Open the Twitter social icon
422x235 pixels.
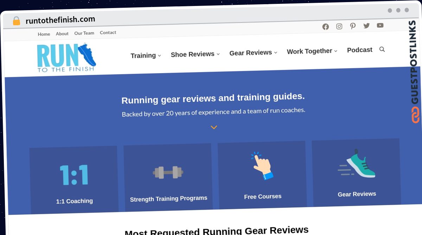pos(366,26)
